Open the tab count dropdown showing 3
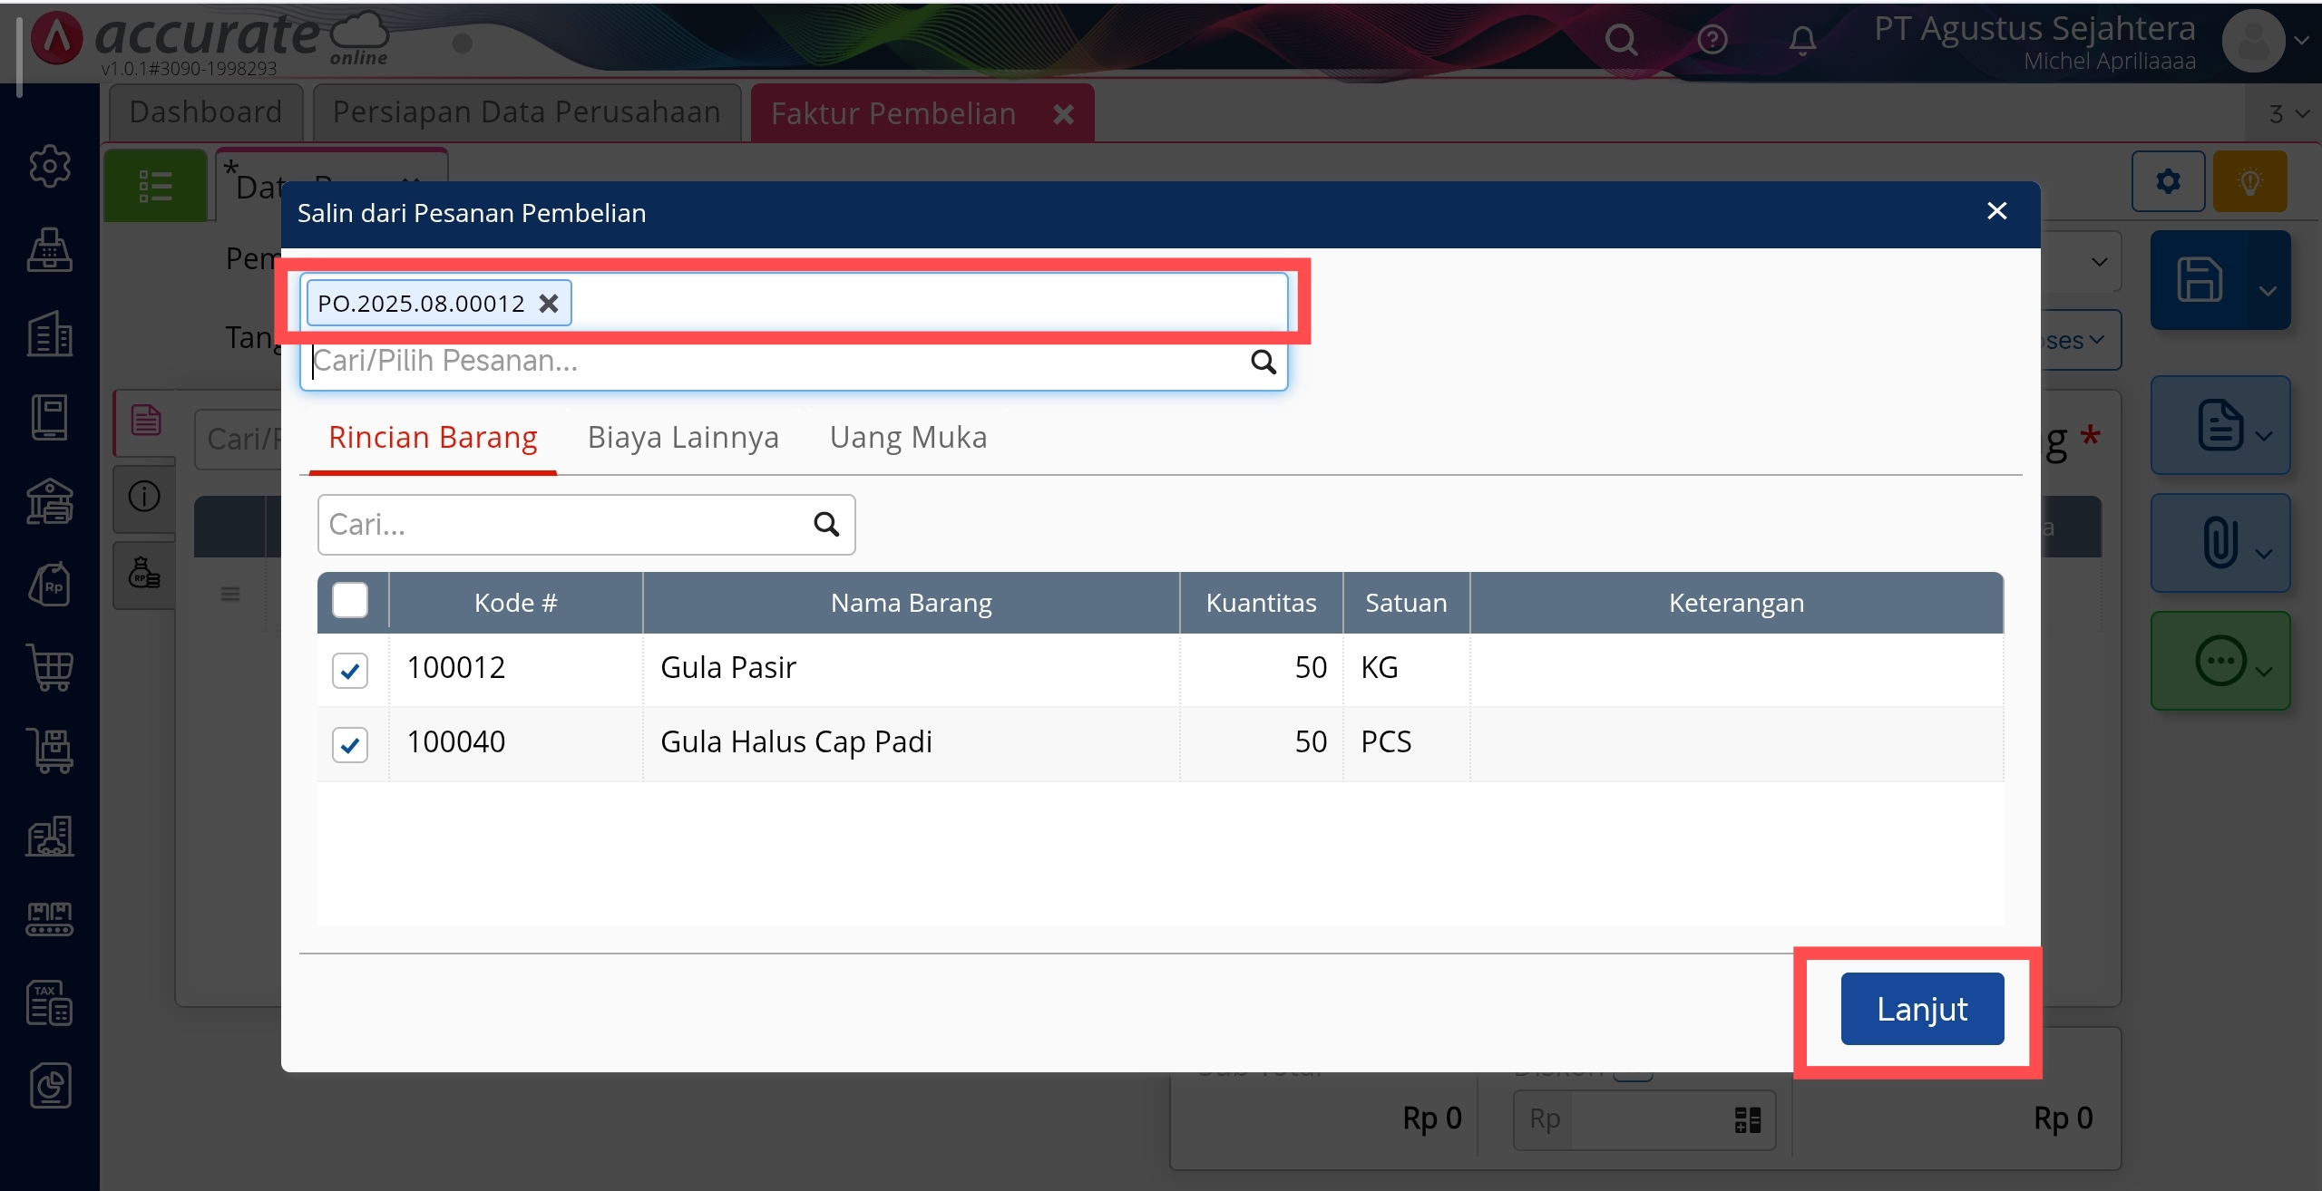2322x1191 pixels. tap(2288, 114)
